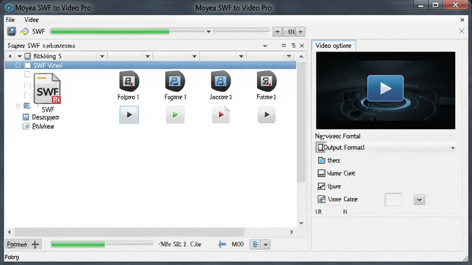Select the SWF Vieel row

150,65
